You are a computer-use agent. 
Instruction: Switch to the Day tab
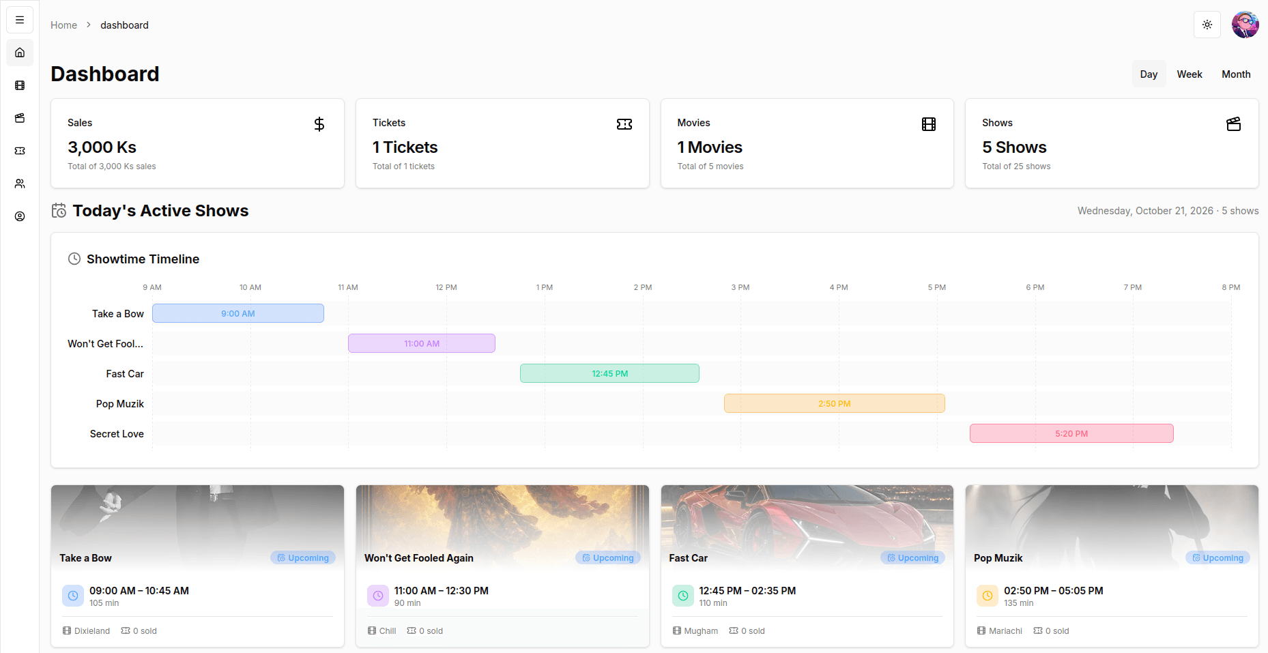point(1149,74)
